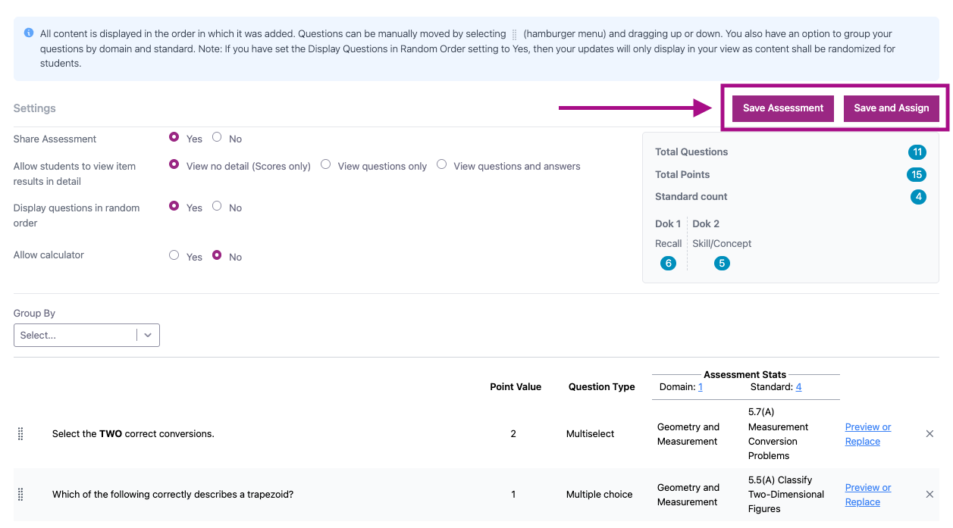The image size is (953, 528).
Task: Open the Domain count link
Action: click(x=701, y=387)
